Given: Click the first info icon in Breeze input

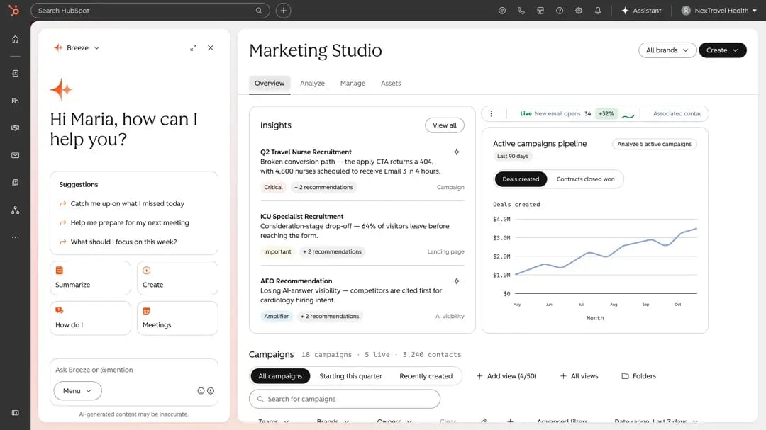Looking at the screenshot, I should point(201,391).
